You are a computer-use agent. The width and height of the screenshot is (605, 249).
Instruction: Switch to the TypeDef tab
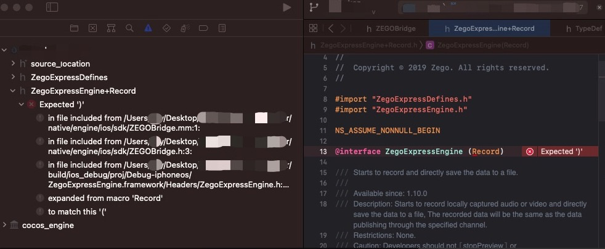[x=583, y=28]
